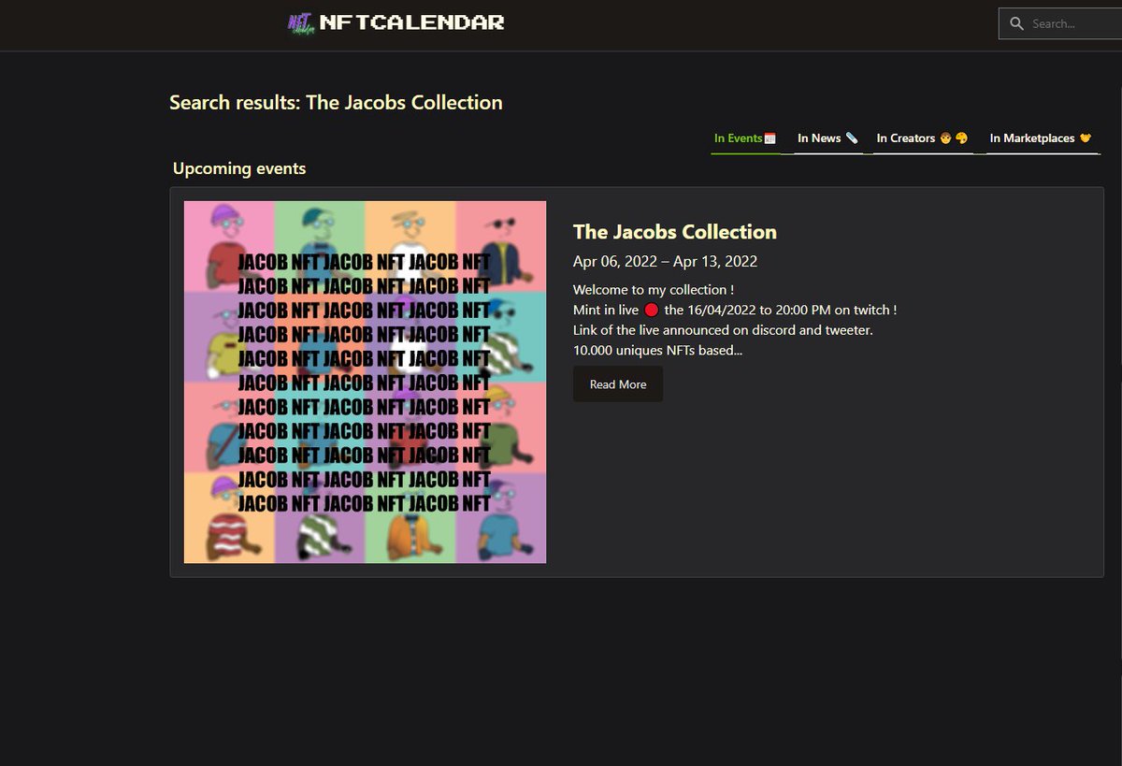Switch to the In Marketplaces tab
The image size is (1122, 766).
(1042, 138)
